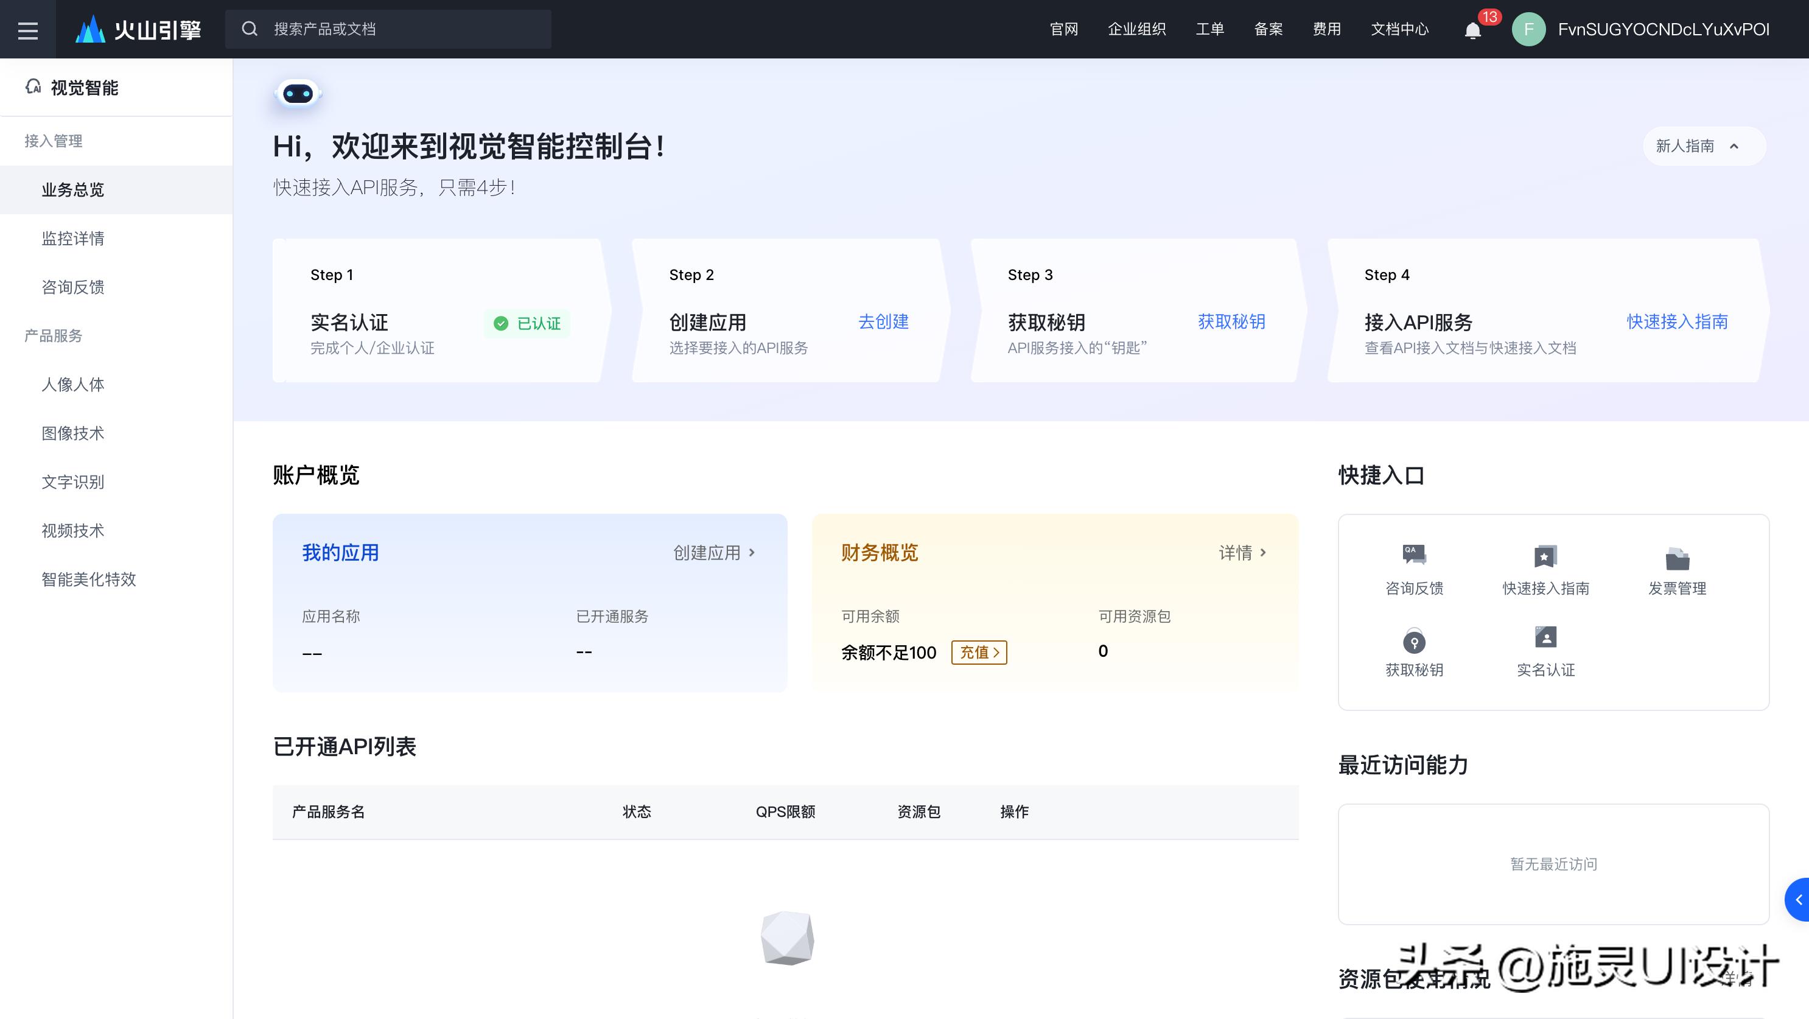Click the user avatar F circle
This screenshot has height=1019, width=1809.
click(1528, 29)
